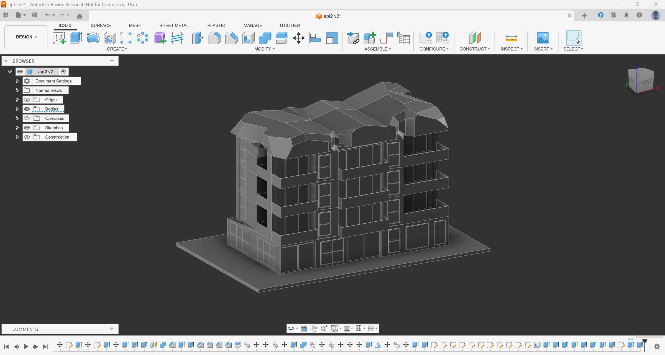Screen dimensions: 665x355
Task: Select the Create Sketch tool
Action: [60, 38]
